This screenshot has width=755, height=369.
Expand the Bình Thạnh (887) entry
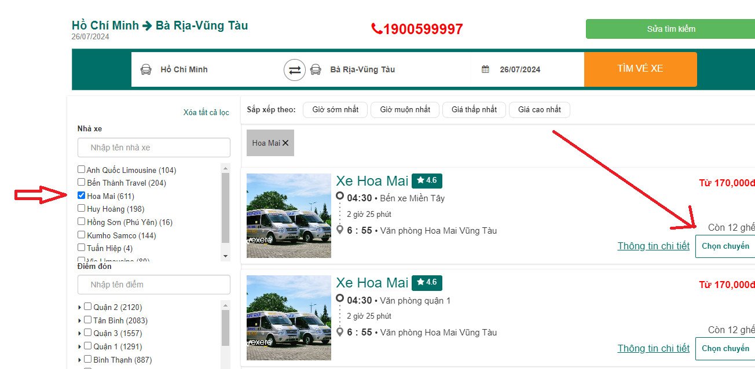80,359
